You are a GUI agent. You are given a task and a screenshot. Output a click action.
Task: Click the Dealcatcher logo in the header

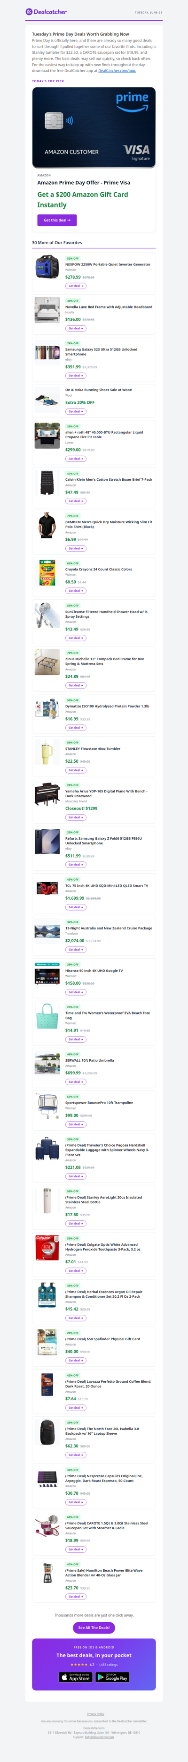tap(47, 12)
